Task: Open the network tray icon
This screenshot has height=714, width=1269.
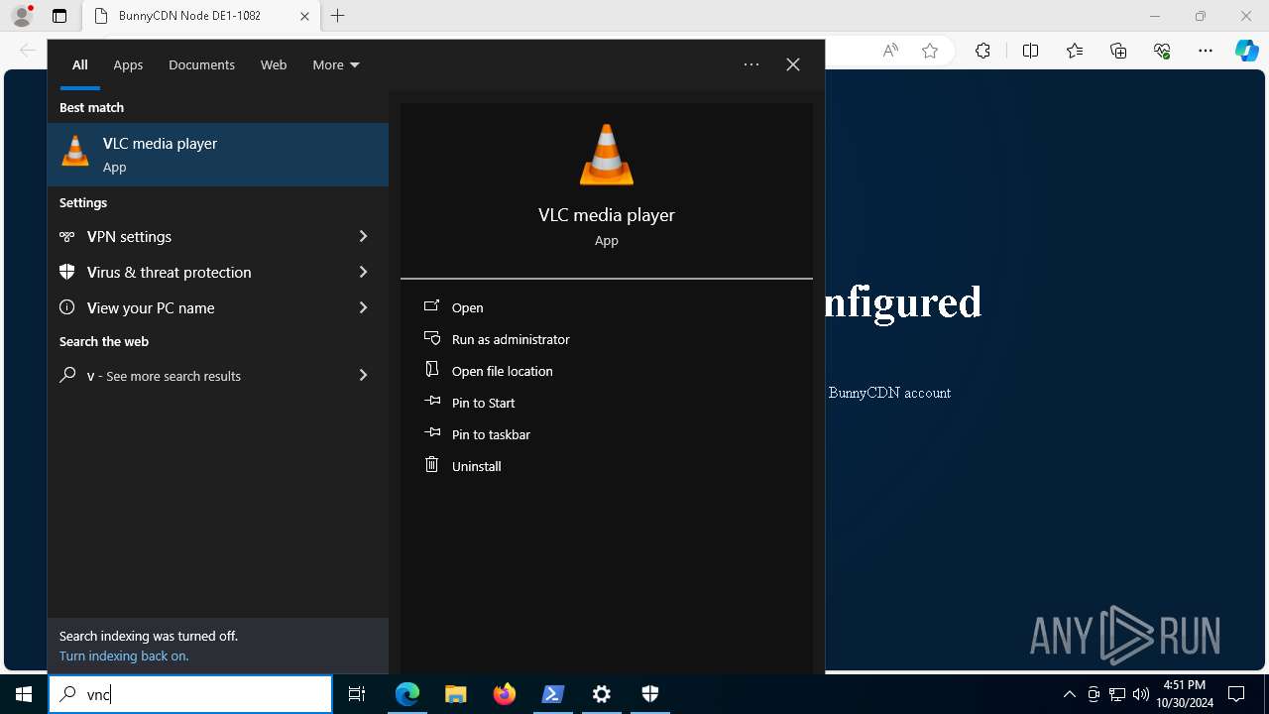Action: click(x=1117, y=694)
